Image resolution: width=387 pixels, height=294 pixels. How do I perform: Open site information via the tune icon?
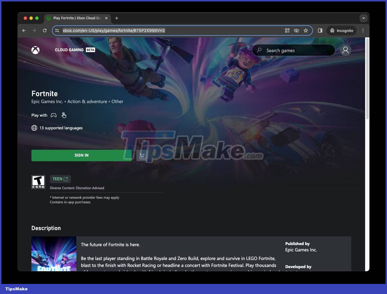point(57,31)
